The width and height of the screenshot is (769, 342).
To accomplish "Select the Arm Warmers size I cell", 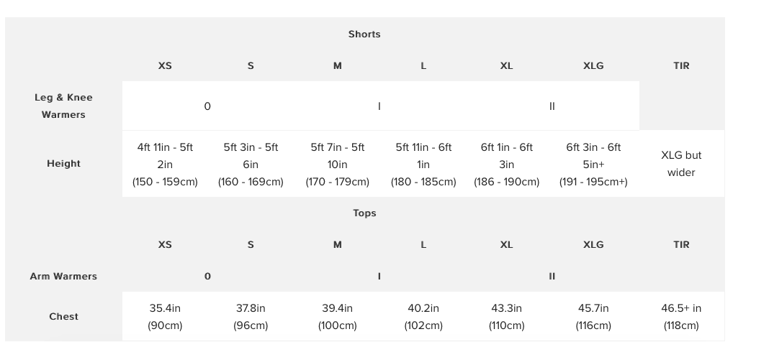I will [x=379, y=276].
